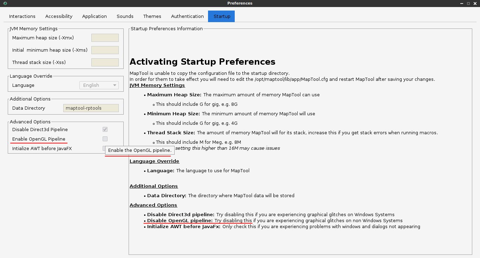This screenshot has height=258, width=480.
Task: Switch to the Interactions tab
Action: [22, 16]
